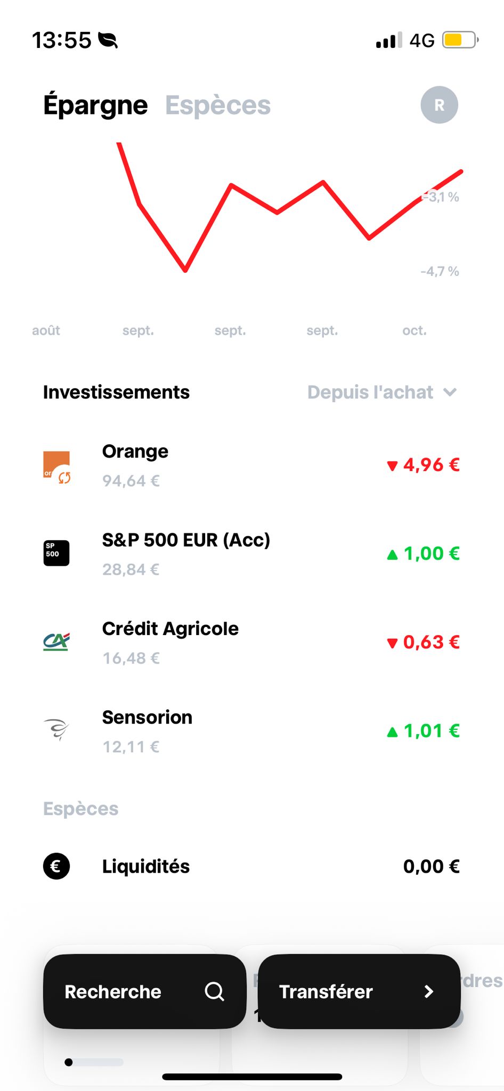Select the Épargne tab

[95, 105]
